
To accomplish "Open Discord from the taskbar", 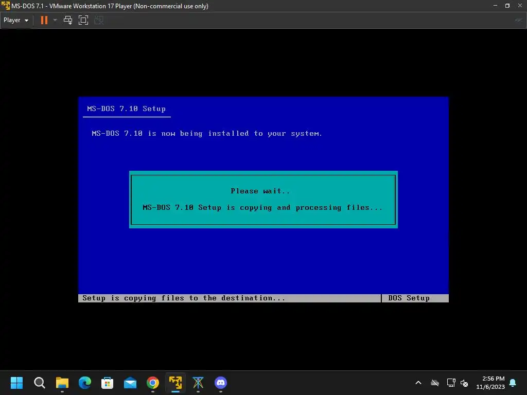I will pos(220,383).
